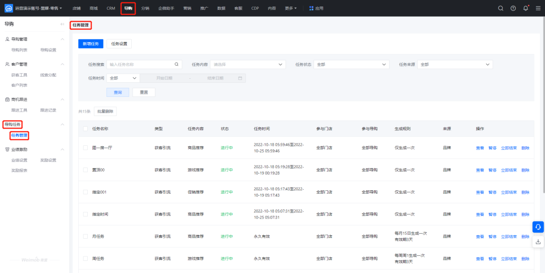Click the 批量删除 button
This screenshot has height=273, width=545.
click(105, 112)
